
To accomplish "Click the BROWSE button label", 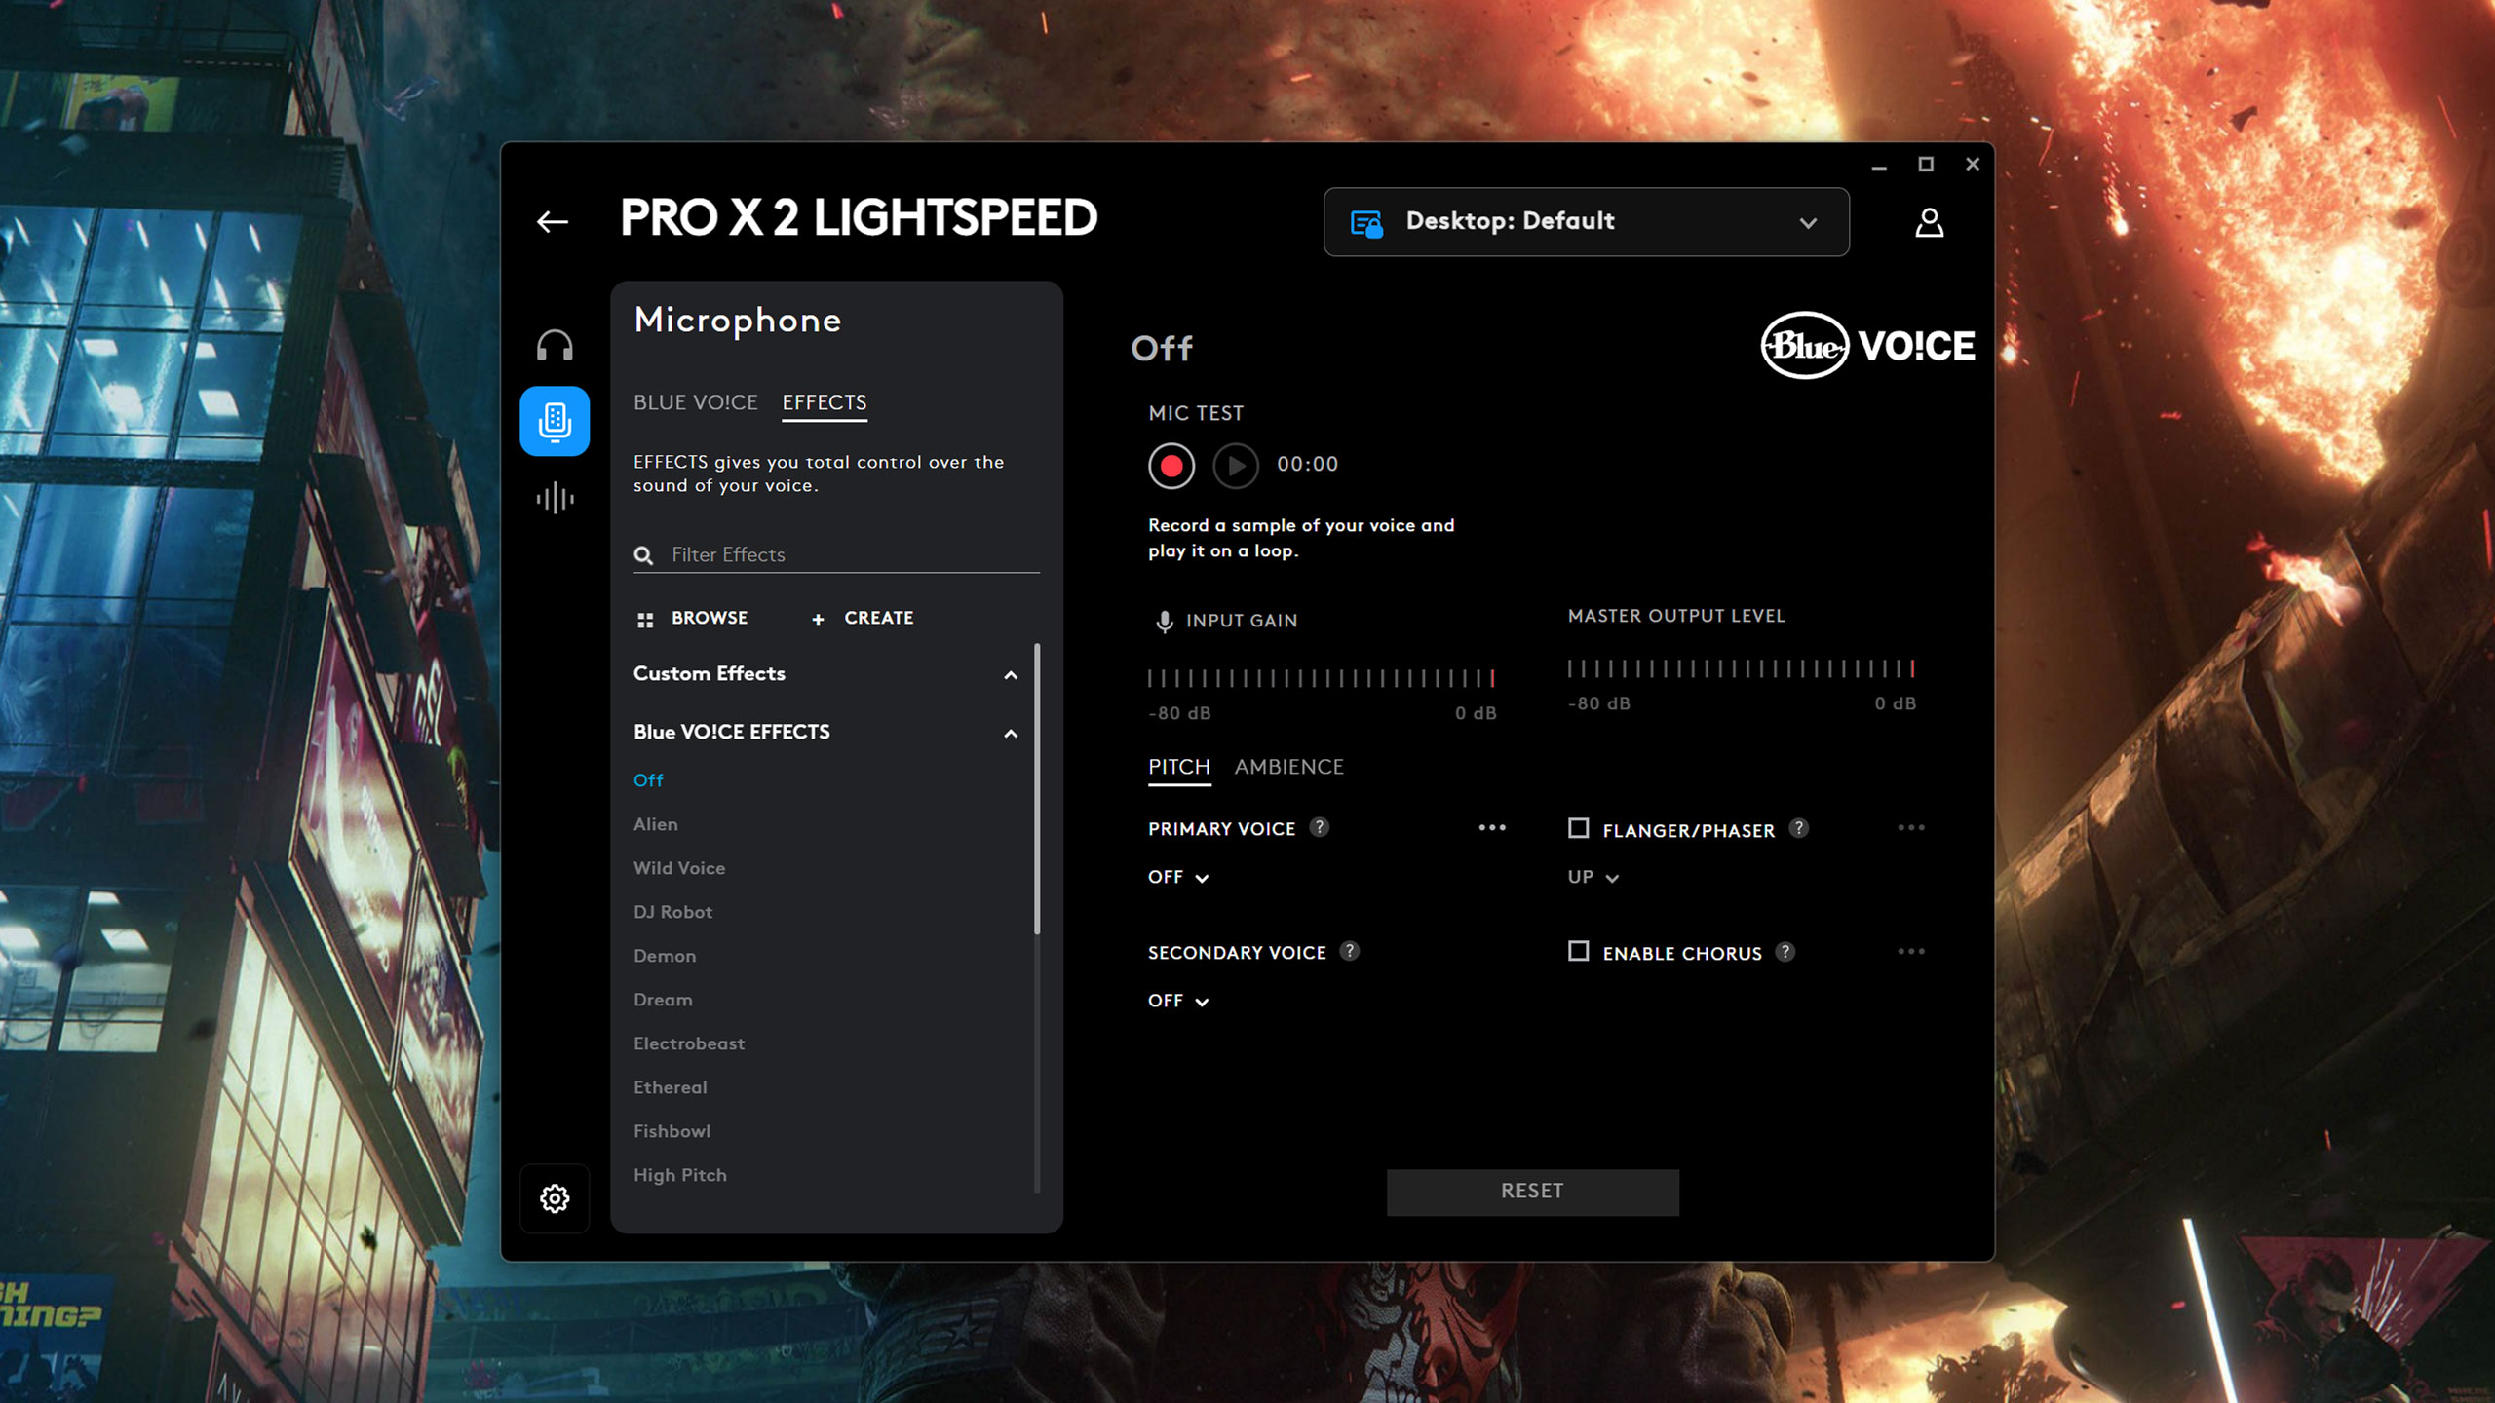I will (710, 618).
